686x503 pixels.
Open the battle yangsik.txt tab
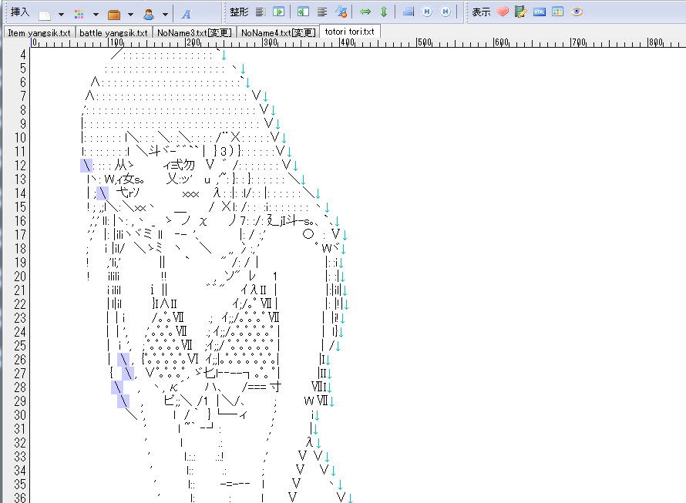click(x=114, y=32)
